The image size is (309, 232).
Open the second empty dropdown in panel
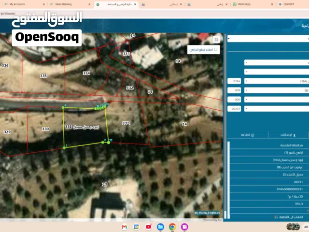277,72
